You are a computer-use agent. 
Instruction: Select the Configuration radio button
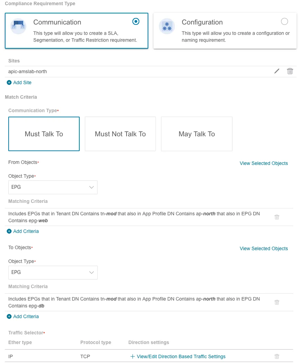(x=285, y=22)
